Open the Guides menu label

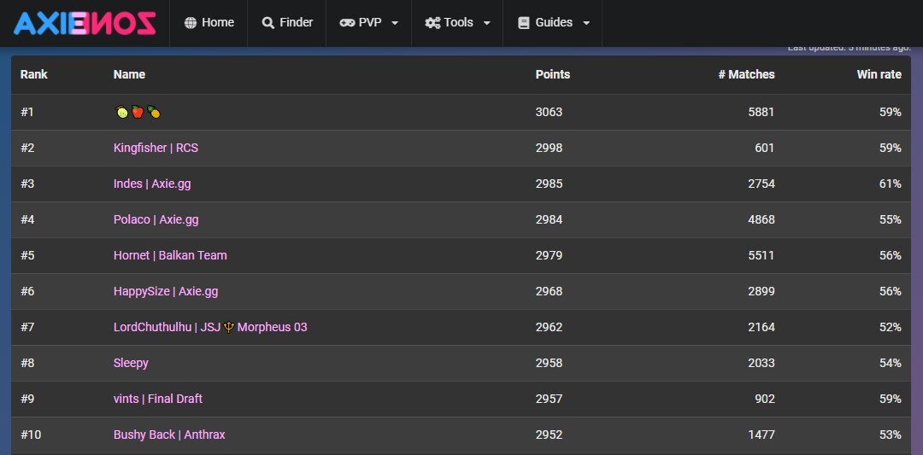(554, 22)
